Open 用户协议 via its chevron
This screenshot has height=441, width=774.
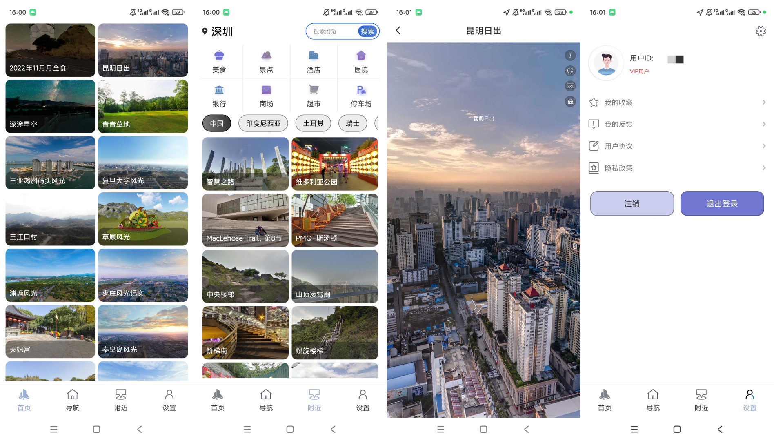point(764,146)
